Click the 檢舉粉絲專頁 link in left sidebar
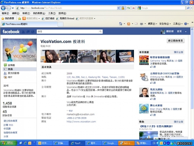 (x=10, y=133)
